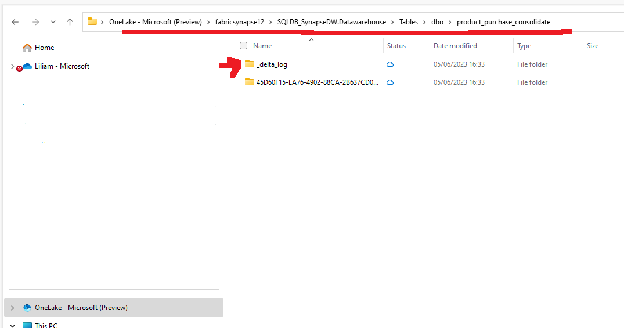Screen dimensions: 624x328
Task: Click cloud status icon for 45D60F15 folder
Action: click(390, 82)
